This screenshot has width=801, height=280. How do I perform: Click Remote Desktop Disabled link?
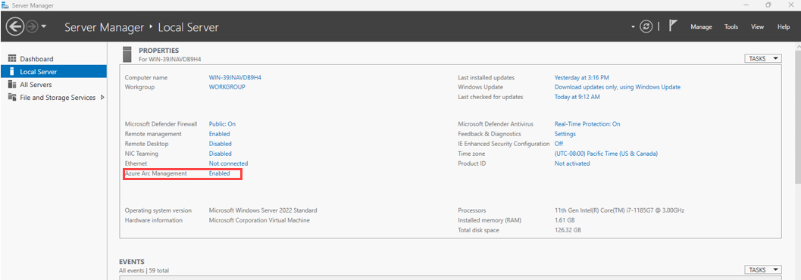tap(221, 144)
